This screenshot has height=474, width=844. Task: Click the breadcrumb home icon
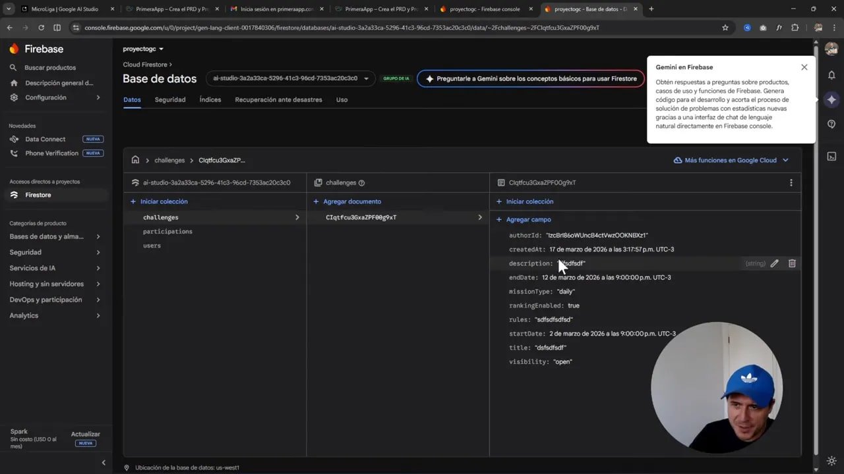coord(135,160)
